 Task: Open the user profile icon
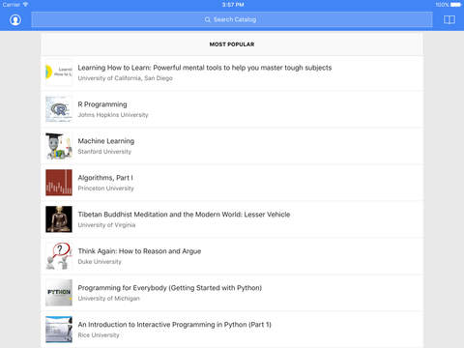pos(15,20)
